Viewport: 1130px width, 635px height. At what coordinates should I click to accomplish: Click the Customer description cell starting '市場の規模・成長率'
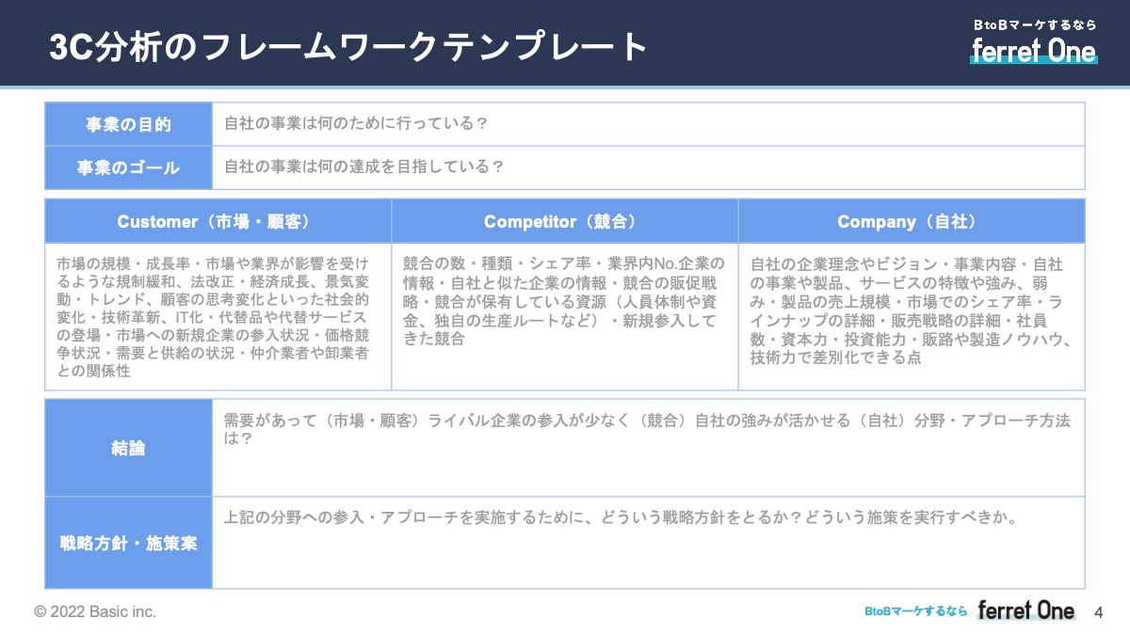218,316
